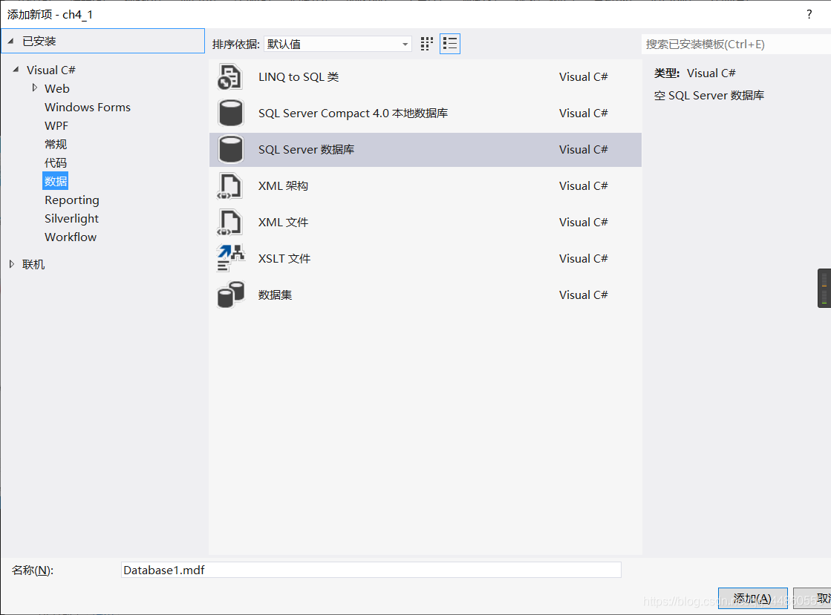This screenshot has height=615, width=831.
Task: Select the Web category label
Action: pyautogui.click(x=56, y=88)
